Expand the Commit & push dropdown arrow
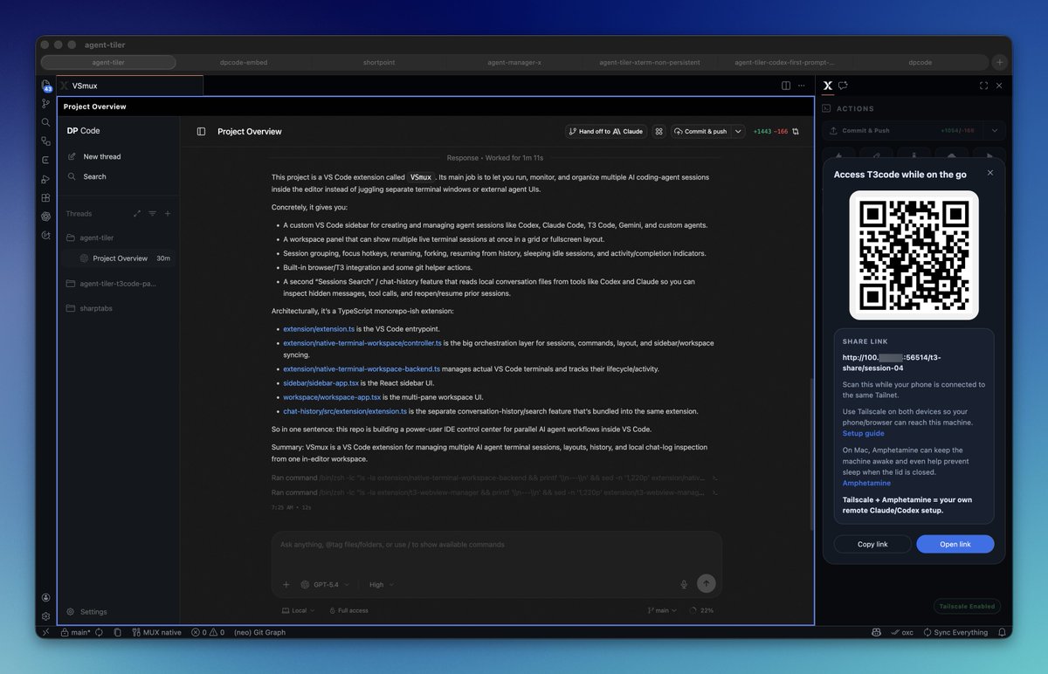The height and width of the screenshot is (674, 1048). [738, 131]
